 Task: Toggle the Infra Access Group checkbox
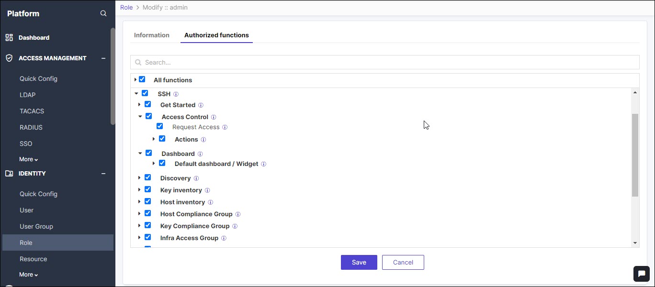pyautogui.click(x=147, y=237)
